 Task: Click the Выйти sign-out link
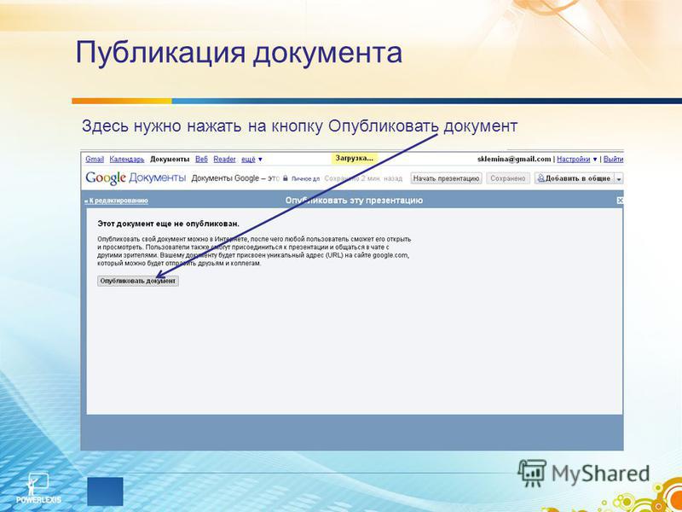click(x=614, y=160)
